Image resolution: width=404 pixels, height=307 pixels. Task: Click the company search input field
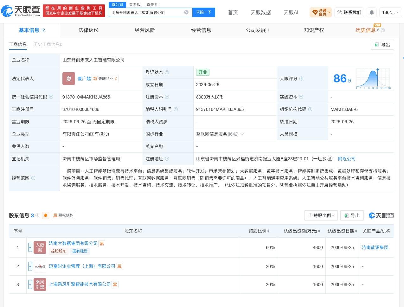click(x=147, y=12)
